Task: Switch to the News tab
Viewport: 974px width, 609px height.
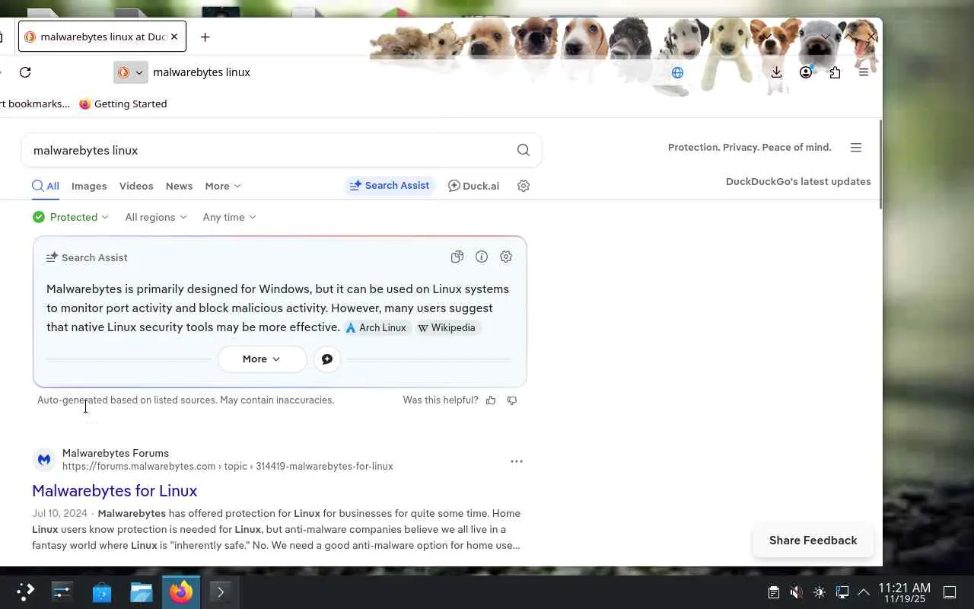Action: (179, 186)
